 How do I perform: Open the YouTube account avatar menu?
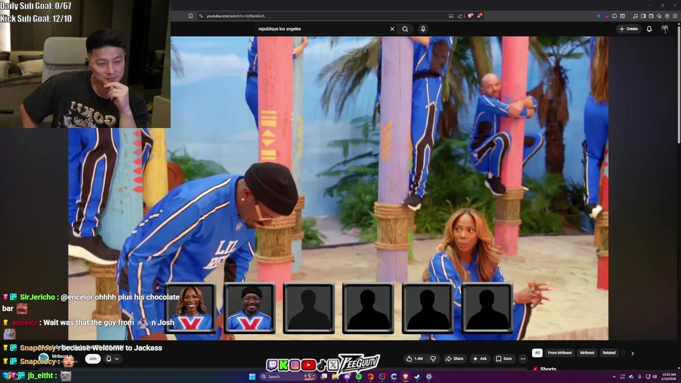665,29
